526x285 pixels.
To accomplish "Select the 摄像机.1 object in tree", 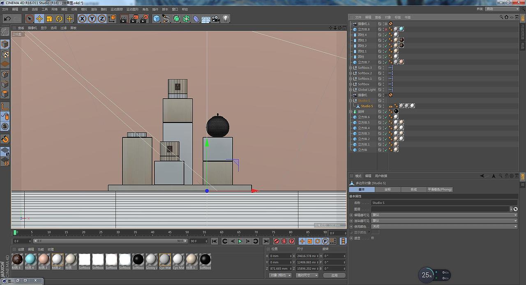I will [364, 24].
